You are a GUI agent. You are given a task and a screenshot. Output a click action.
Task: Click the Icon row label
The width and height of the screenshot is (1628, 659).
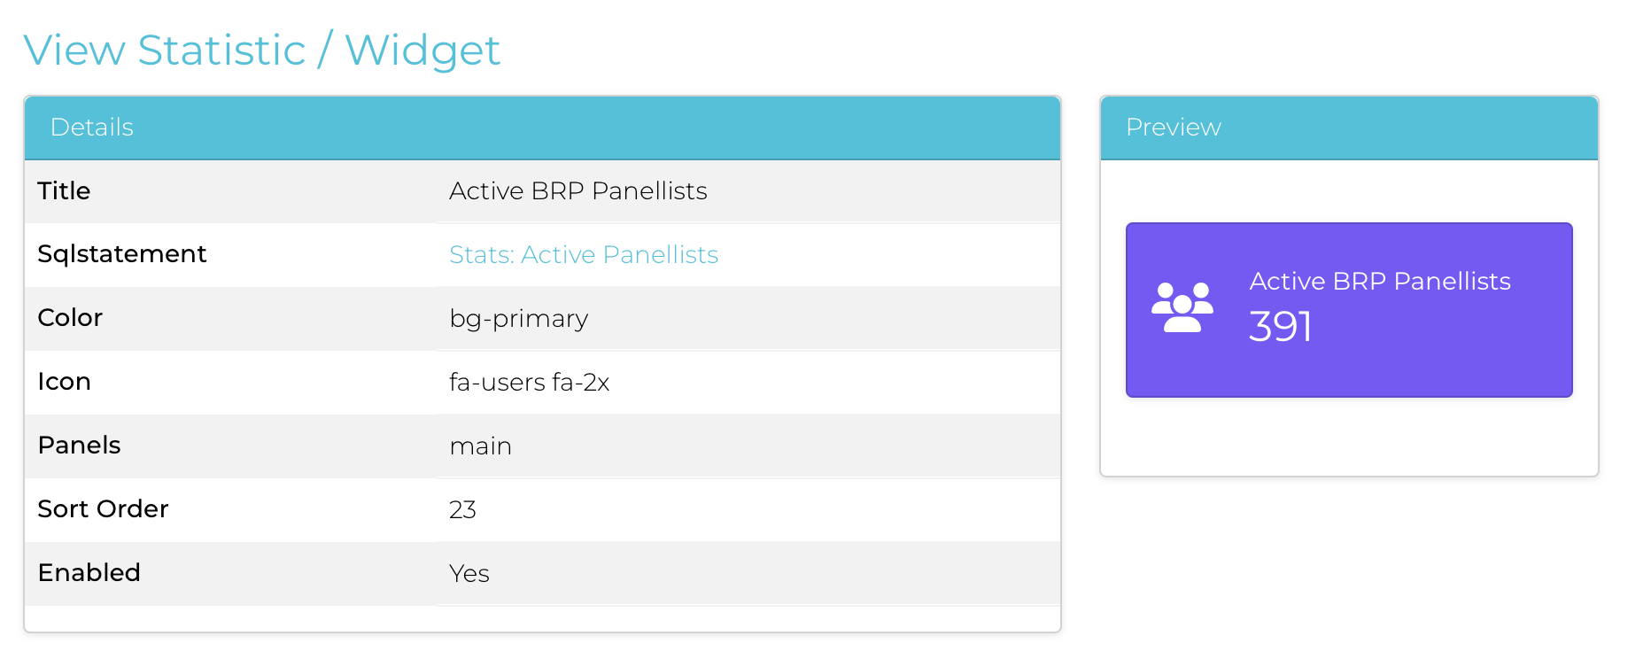[x=64, y=382]
